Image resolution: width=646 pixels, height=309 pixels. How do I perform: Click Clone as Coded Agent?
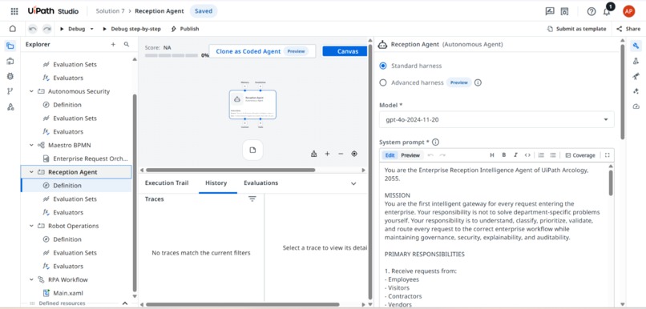tap(262, 51)
